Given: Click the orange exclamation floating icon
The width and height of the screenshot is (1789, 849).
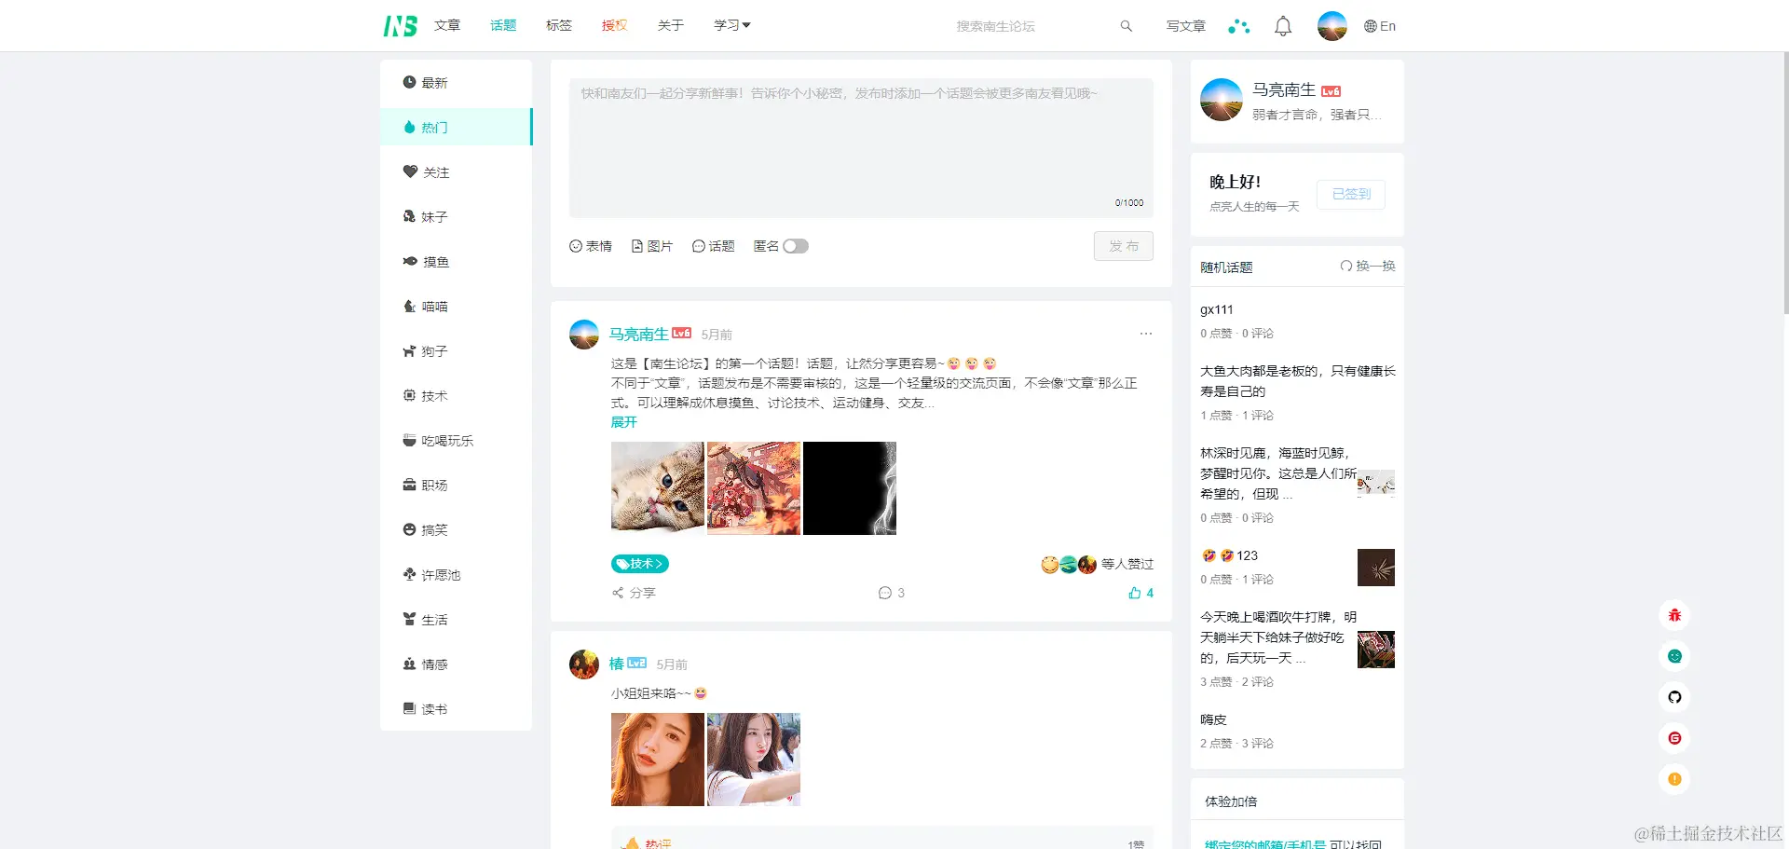Looking at the screenshot, I should (x=1674, y=779).
